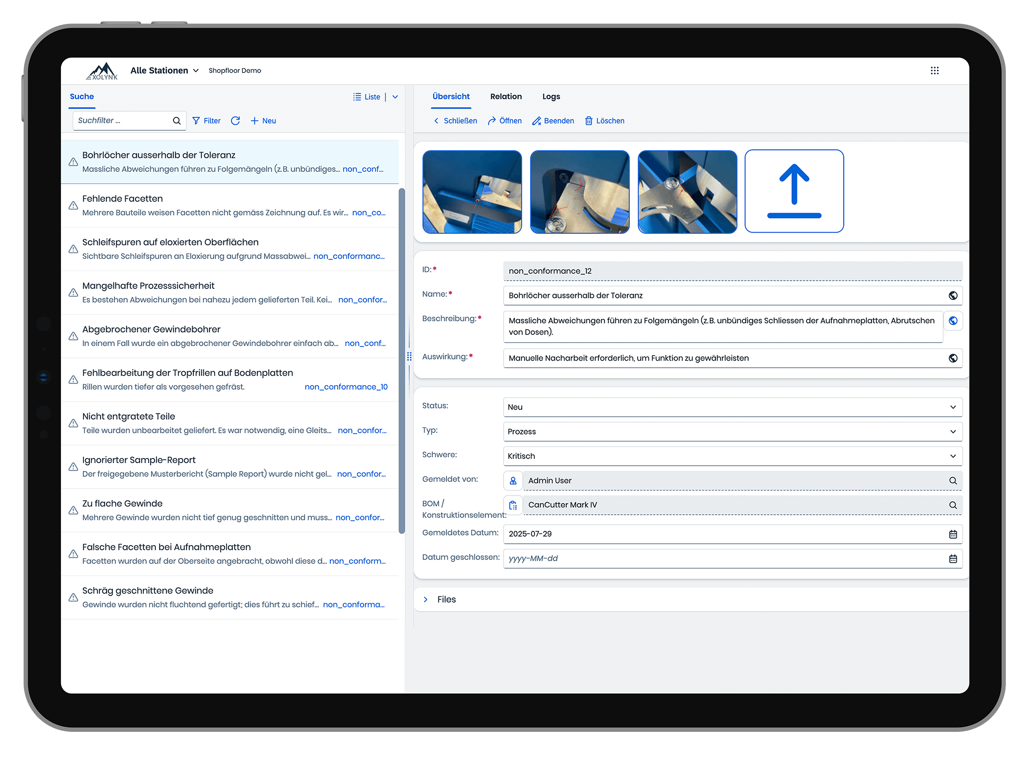Click the globe icon in Auswirkung field
This screenshot has height=757, width=1031.
tap(953, 359)
